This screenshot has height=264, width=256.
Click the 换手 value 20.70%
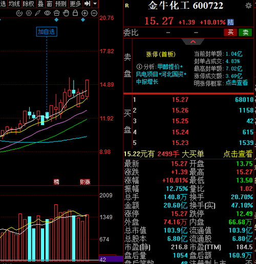[x=242, y=197]
